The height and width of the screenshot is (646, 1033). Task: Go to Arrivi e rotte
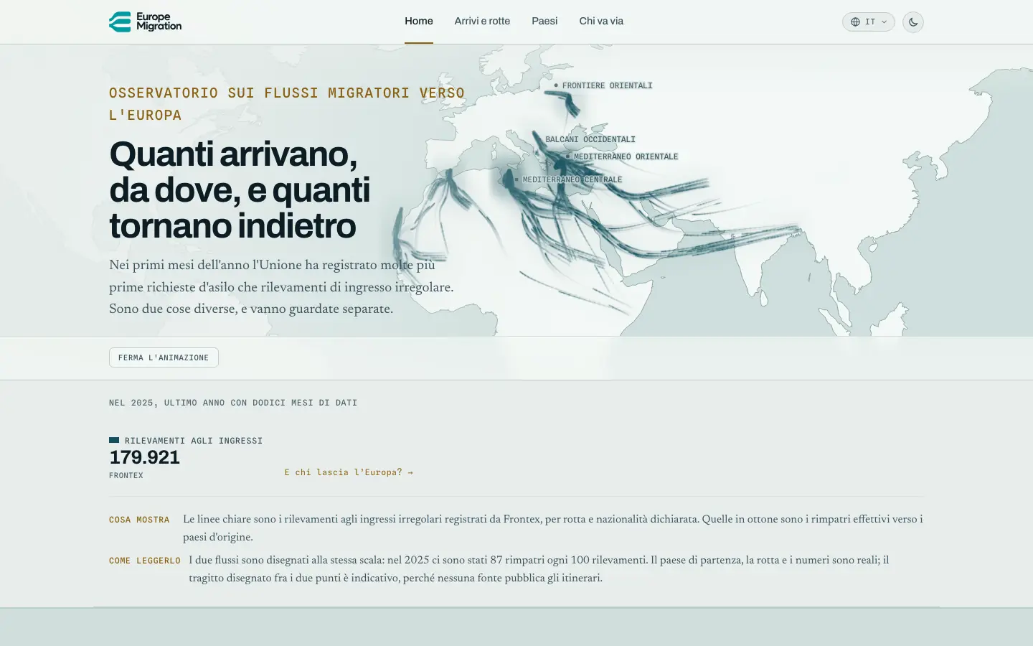pos(482,22)
